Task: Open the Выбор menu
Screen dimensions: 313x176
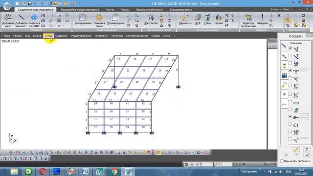Action: click(x=37, y=36)
